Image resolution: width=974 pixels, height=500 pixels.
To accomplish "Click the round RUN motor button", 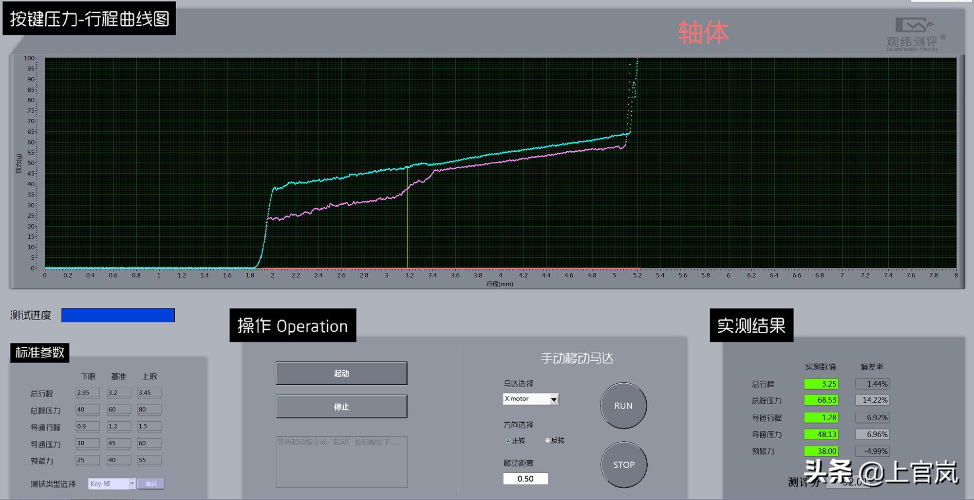I will (x=623, y=406).
